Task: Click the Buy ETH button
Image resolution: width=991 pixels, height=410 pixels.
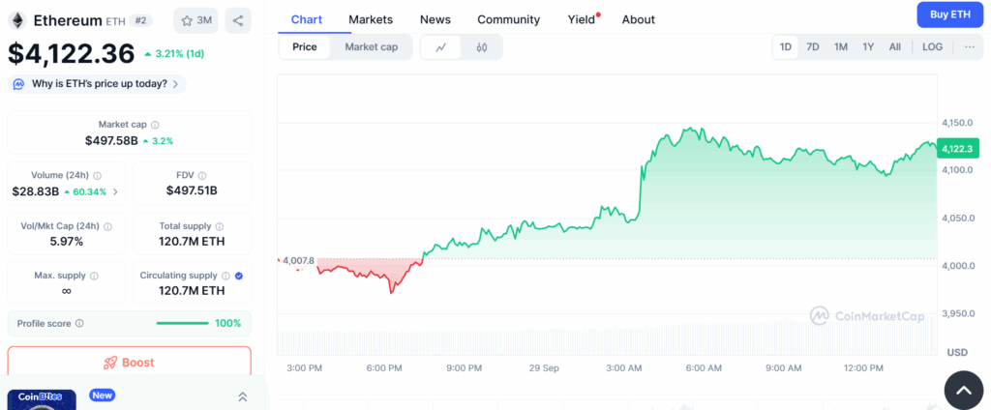Action: click(x=949, y=15)
